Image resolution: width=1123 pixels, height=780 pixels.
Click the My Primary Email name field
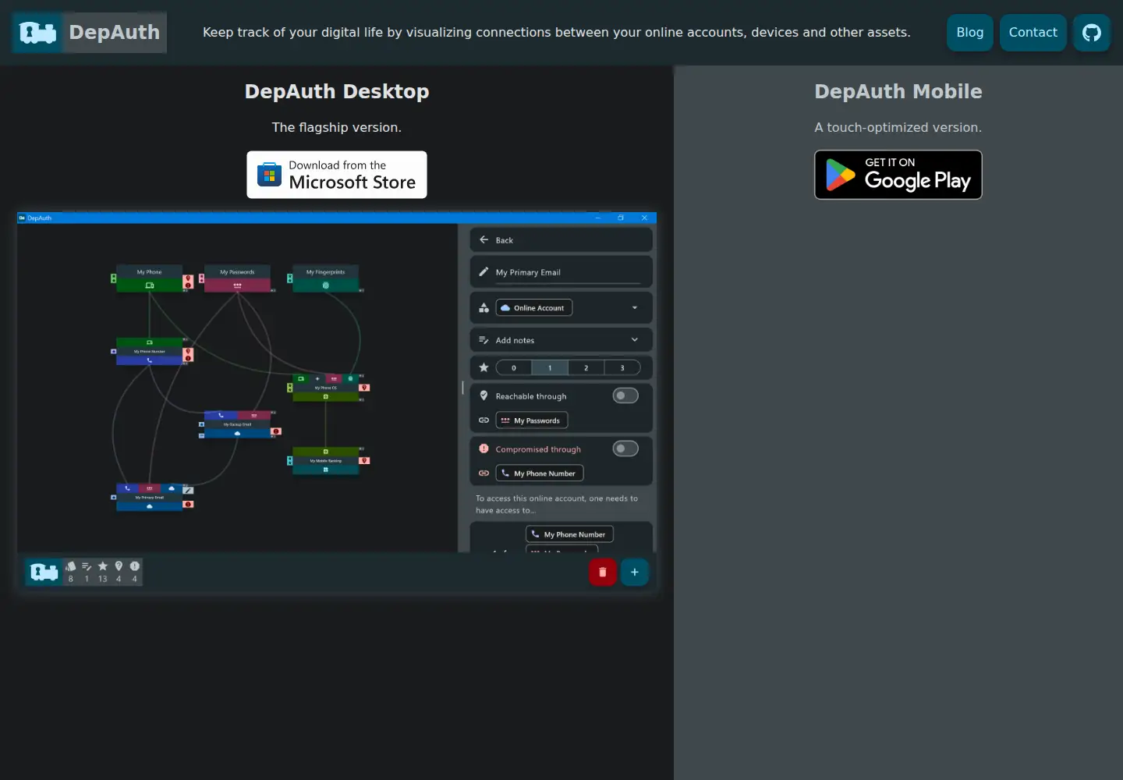[x=567, y=272]
